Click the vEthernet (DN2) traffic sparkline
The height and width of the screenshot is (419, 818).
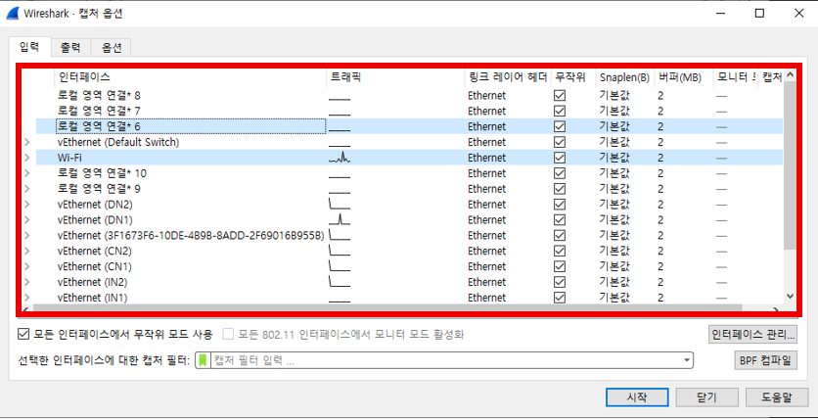[340, 204]
